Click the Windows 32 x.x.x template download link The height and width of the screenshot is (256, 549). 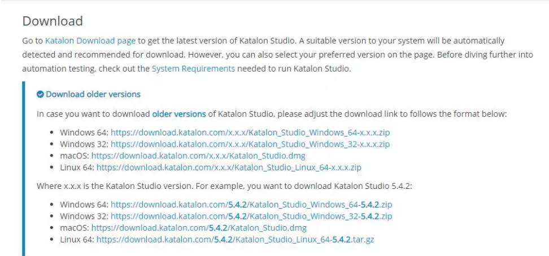coord(250,144)
